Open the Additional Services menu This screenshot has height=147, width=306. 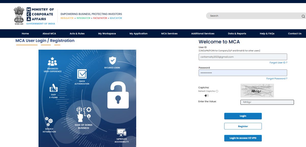pyautogui.click(x=203, y=34)
